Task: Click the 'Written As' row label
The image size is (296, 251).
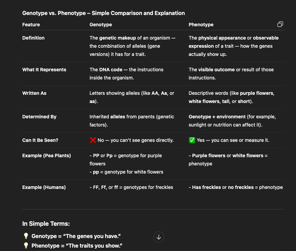Action: 34,93
